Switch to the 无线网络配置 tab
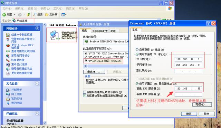 click(x=100, y=31)
